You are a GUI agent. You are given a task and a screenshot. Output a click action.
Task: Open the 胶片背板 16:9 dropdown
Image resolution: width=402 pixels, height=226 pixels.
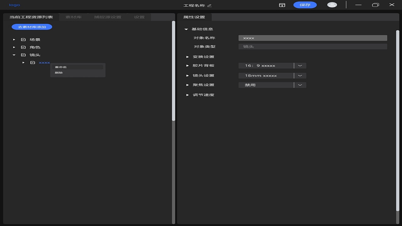coord(300,66)
